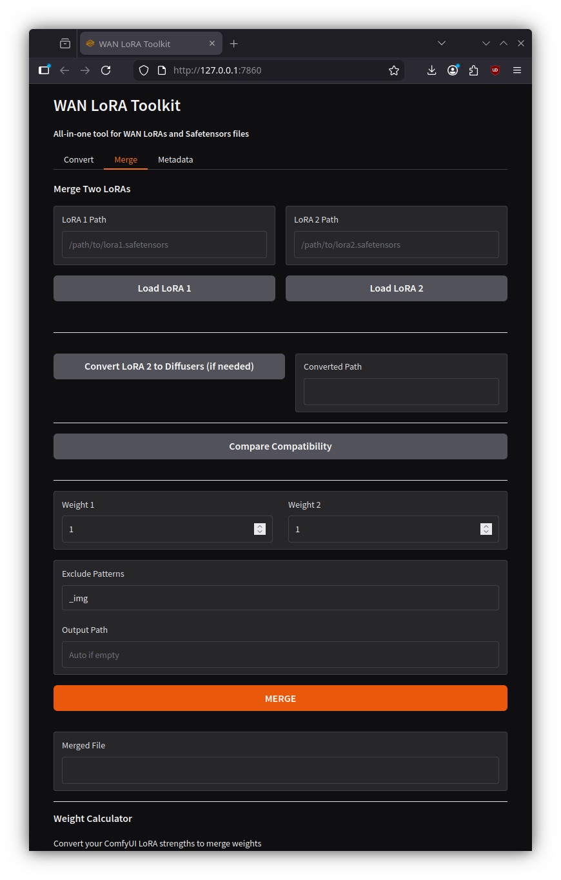Click the Weight Calculator heading

click(x=93, y=819)
